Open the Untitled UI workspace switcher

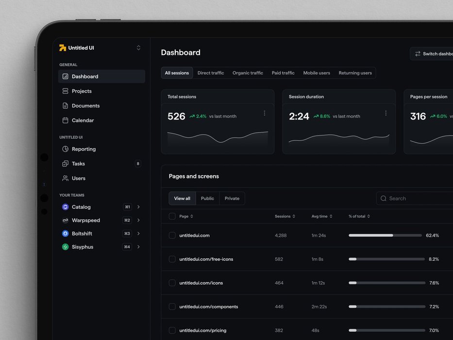138,48
